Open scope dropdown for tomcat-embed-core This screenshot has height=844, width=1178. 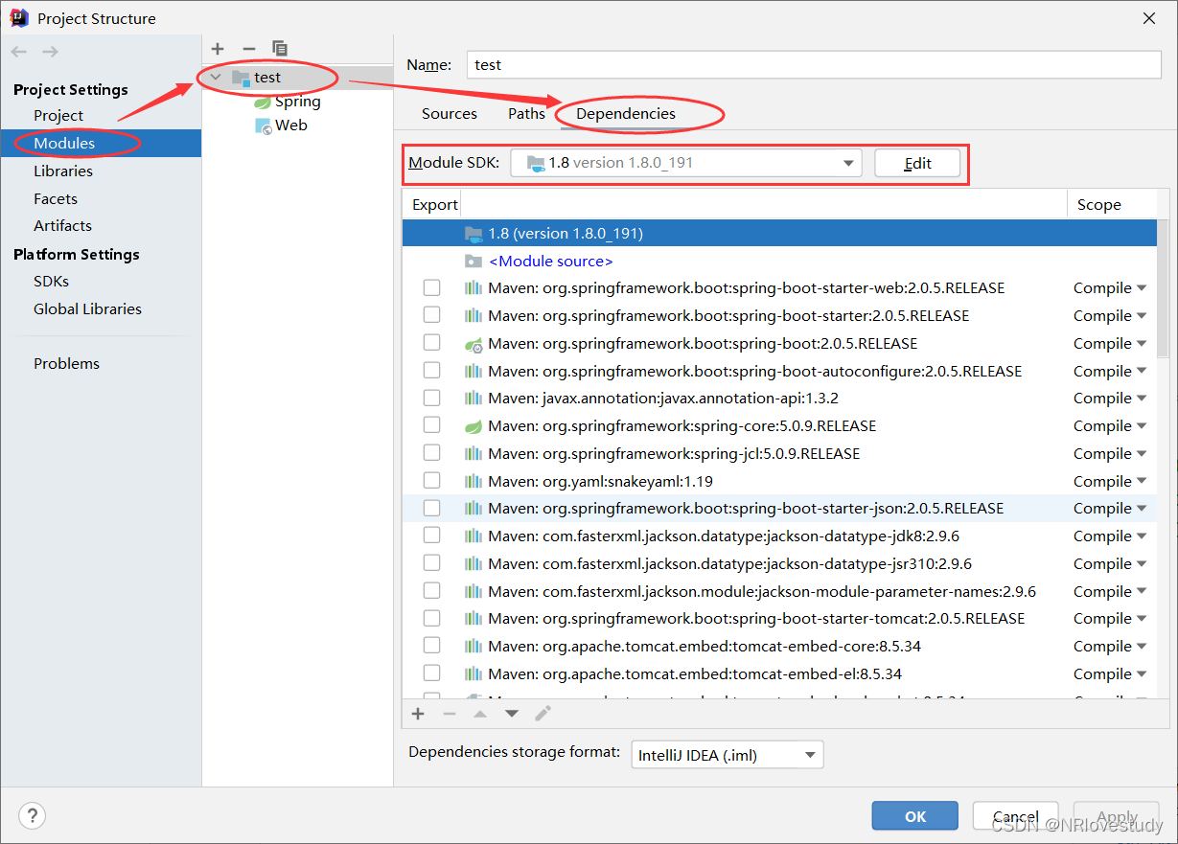click(1110, 647)
